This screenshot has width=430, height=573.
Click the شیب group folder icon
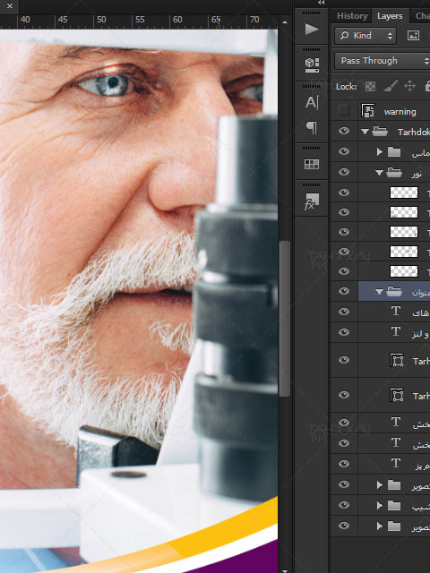[394, 505]
